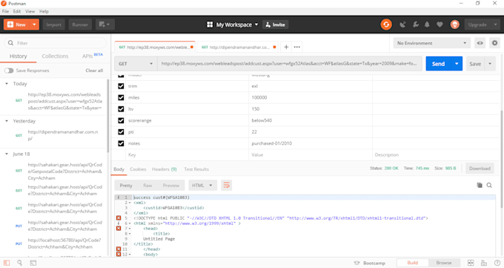Uncheck the trim parameter checkbox

(x=121, y=86)
